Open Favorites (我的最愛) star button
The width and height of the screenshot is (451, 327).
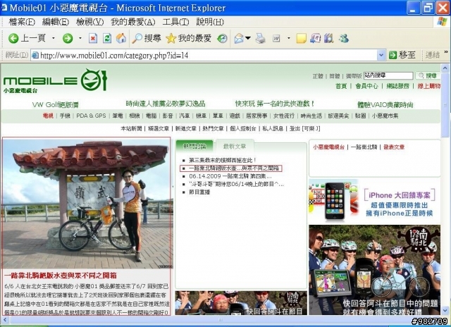(x=189, y=38)
